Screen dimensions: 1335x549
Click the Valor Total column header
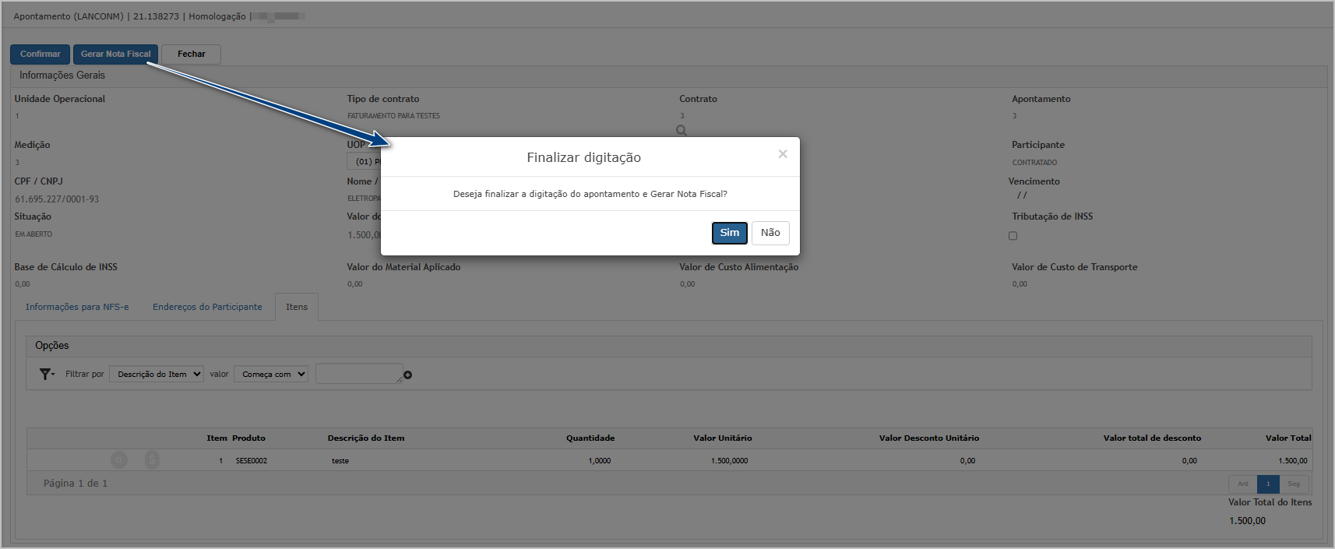(1288, 438)
